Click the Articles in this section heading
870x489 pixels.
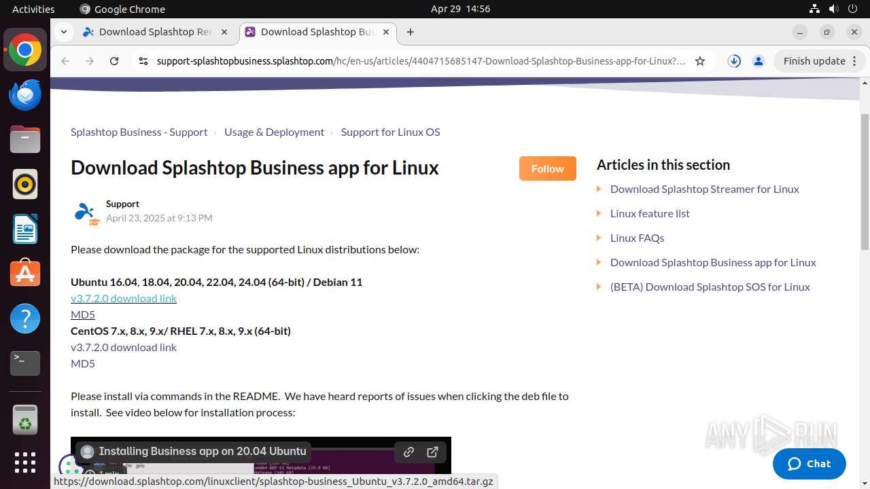pos(663,164)
